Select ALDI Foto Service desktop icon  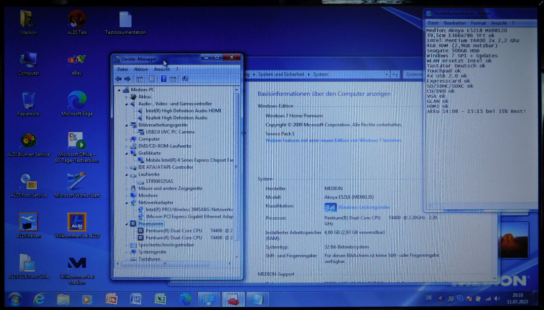pyautogui.click(x=29, y=185)
